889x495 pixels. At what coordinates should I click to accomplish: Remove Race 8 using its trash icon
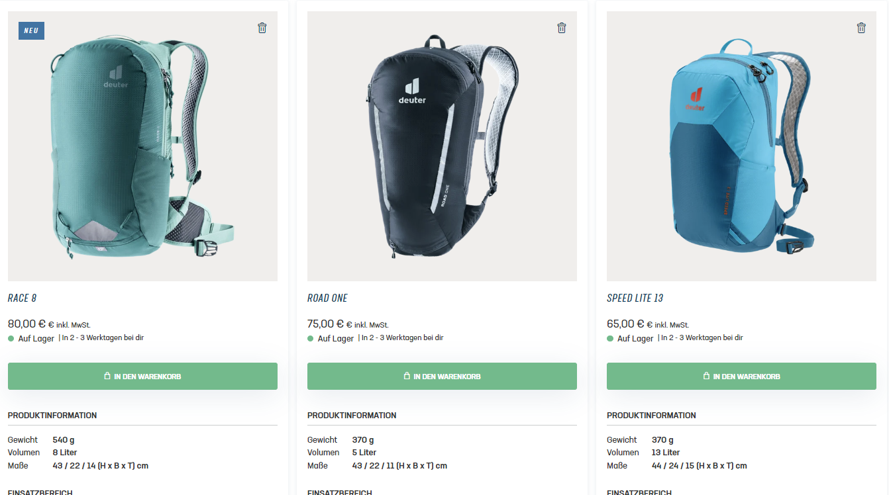pyautogui.click(x=262, y=28)
